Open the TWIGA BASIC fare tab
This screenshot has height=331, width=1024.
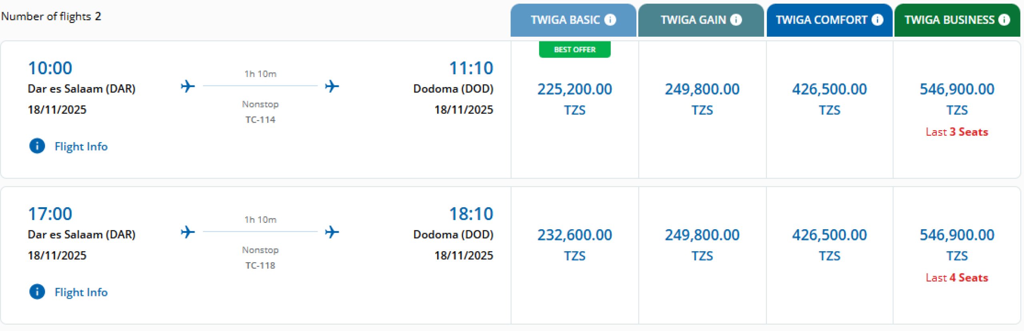pos(565,20)
